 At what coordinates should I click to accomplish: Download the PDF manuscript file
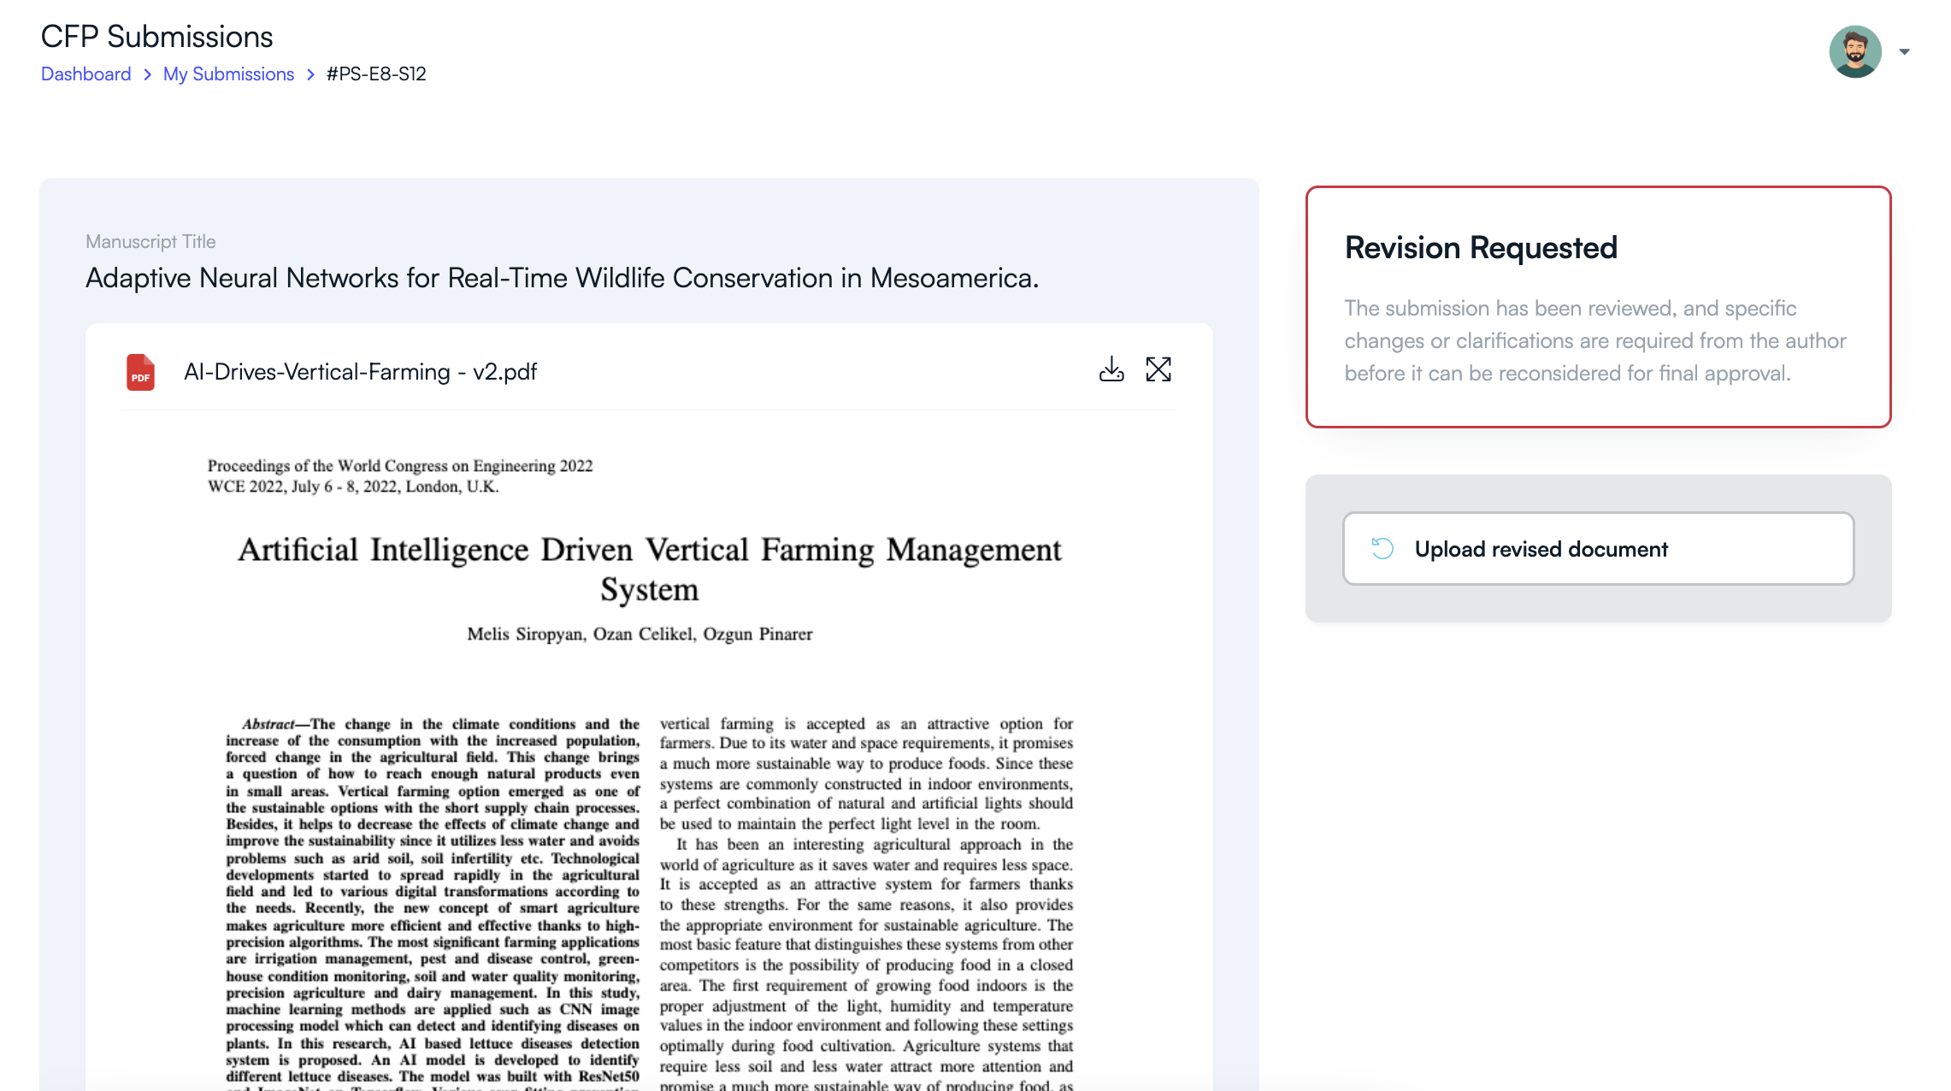(x=1111, y=370)
